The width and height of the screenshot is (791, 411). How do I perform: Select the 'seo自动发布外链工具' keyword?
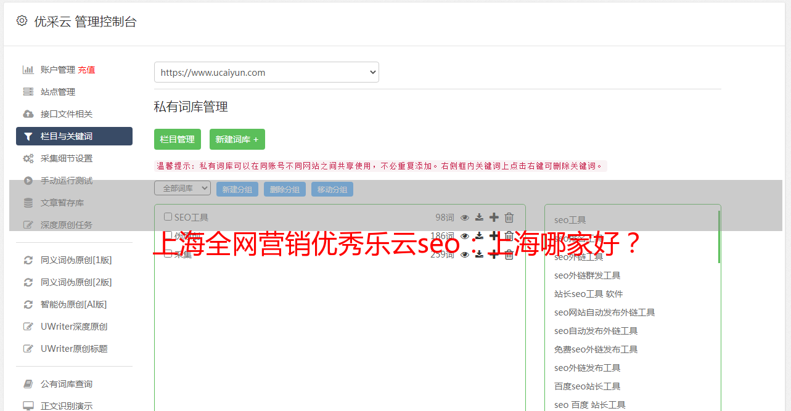596,331
